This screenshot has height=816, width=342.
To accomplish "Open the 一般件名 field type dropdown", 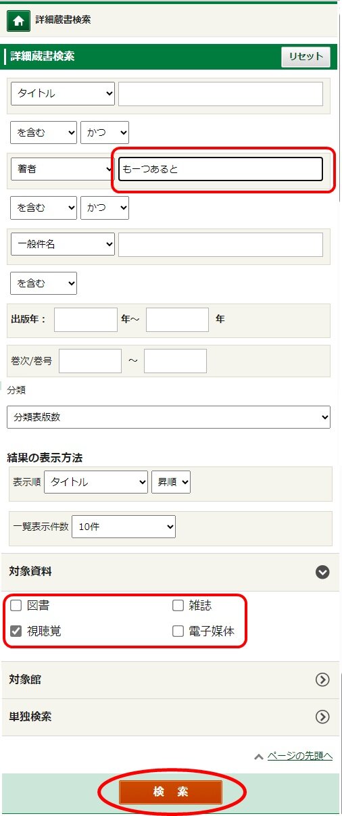I will click(63, 244).
